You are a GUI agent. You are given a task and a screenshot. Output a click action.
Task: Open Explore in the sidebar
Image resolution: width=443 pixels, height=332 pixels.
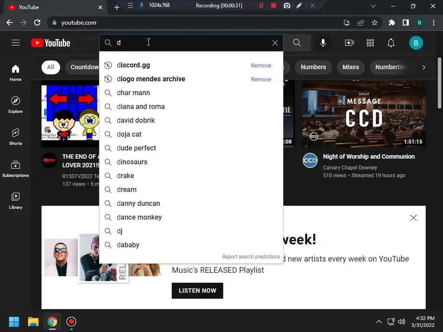click(16, 105)
